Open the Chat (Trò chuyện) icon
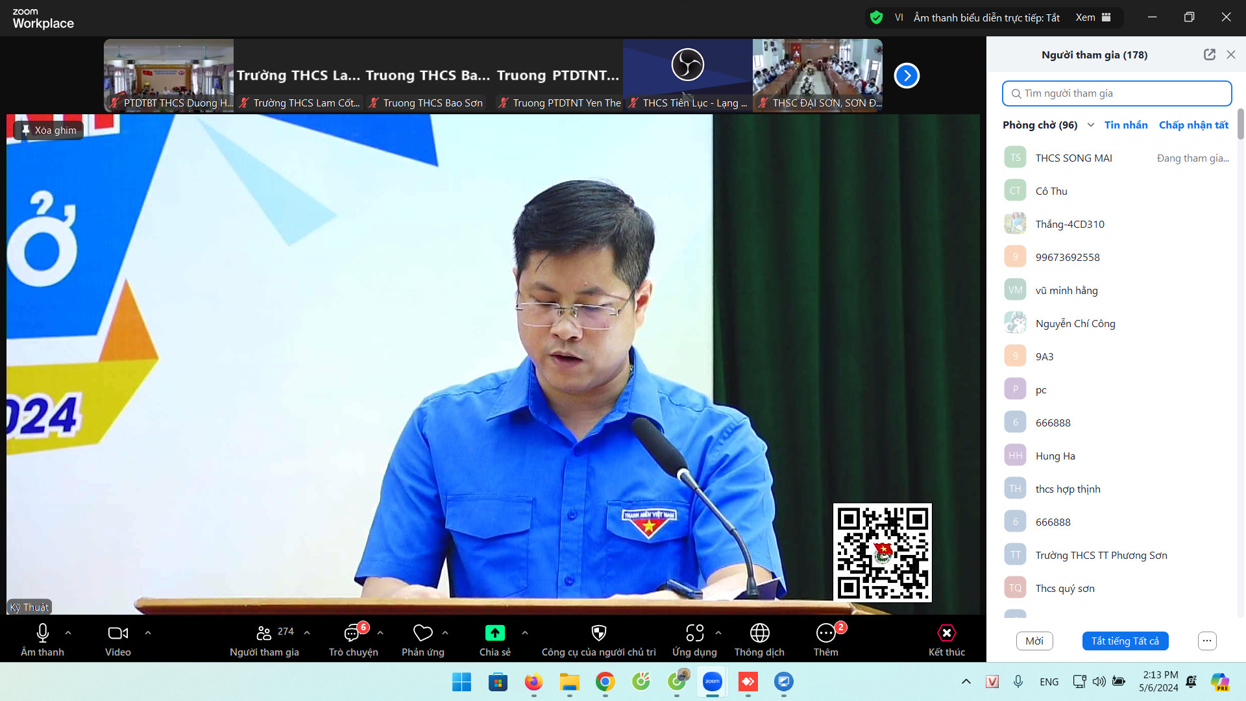 (x=352, y=633)
